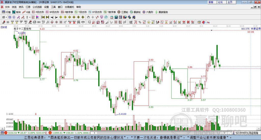Image resolution: width=261 pixels, height=140 pixels.
Task: Open the 江恩 menu
Action: point(28,7)
